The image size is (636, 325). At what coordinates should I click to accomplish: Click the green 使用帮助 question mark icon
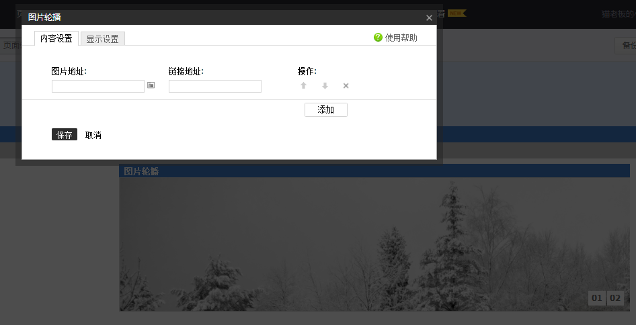click(378, 38)
